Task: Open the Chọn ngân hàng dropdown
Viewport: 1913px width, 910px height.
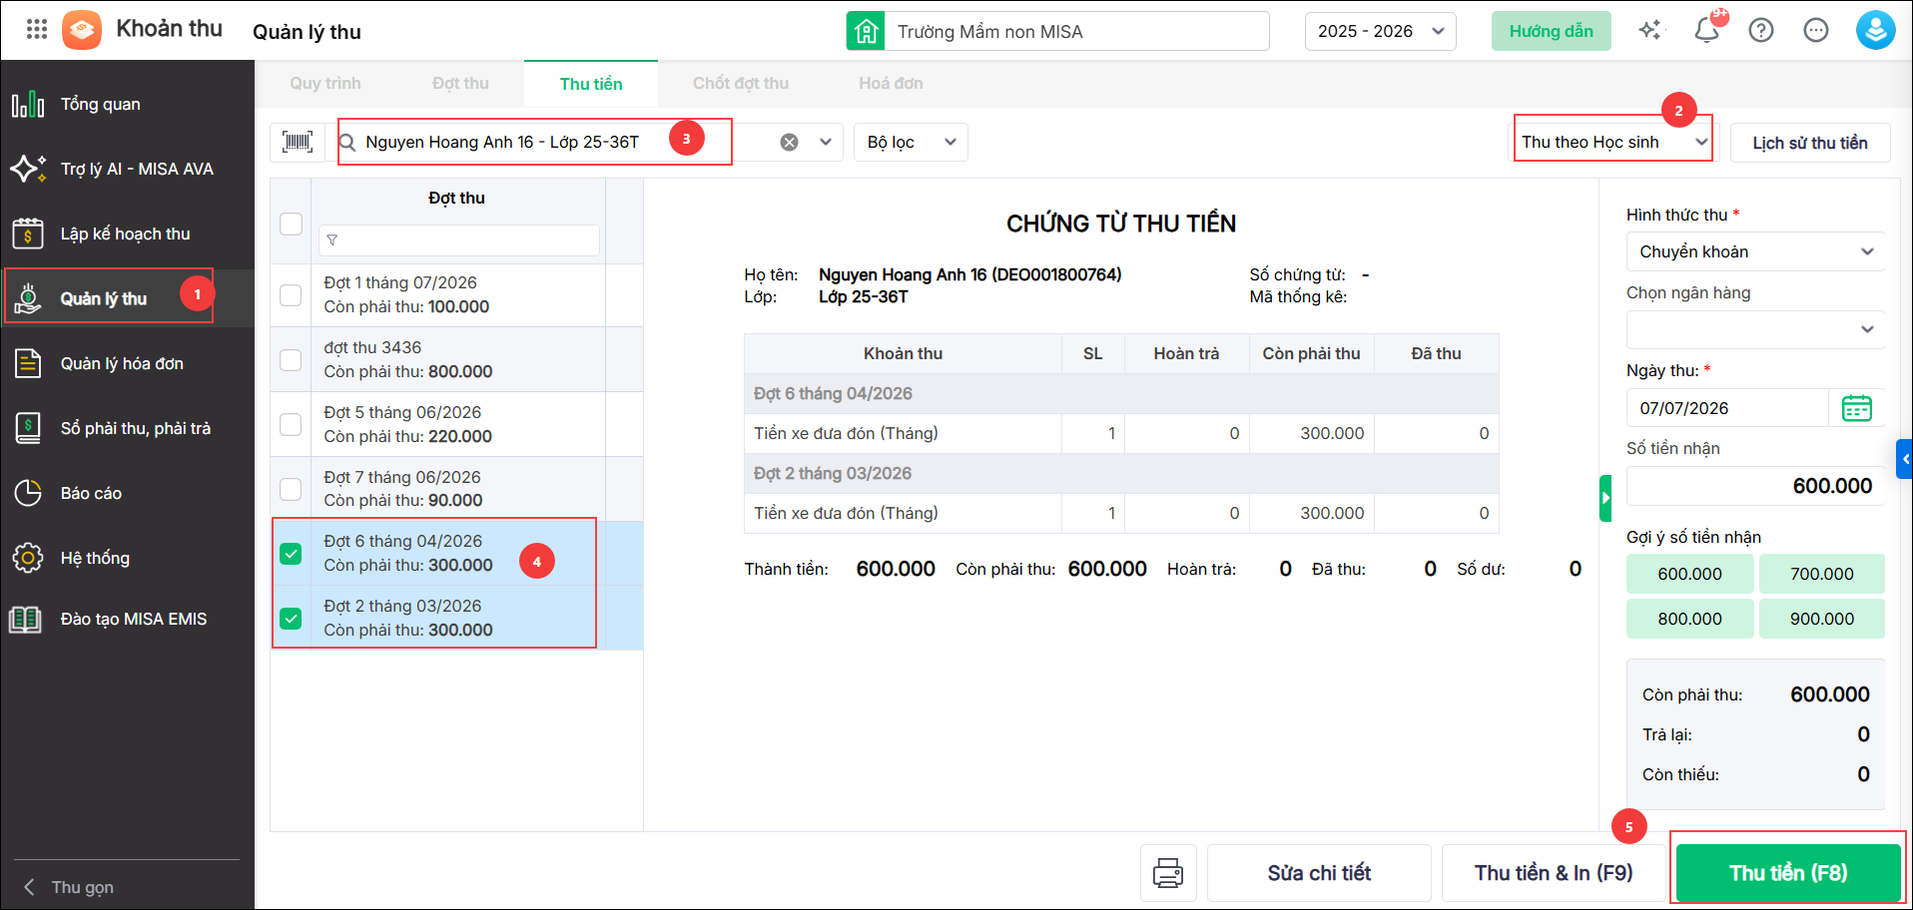Action: 1755,329
